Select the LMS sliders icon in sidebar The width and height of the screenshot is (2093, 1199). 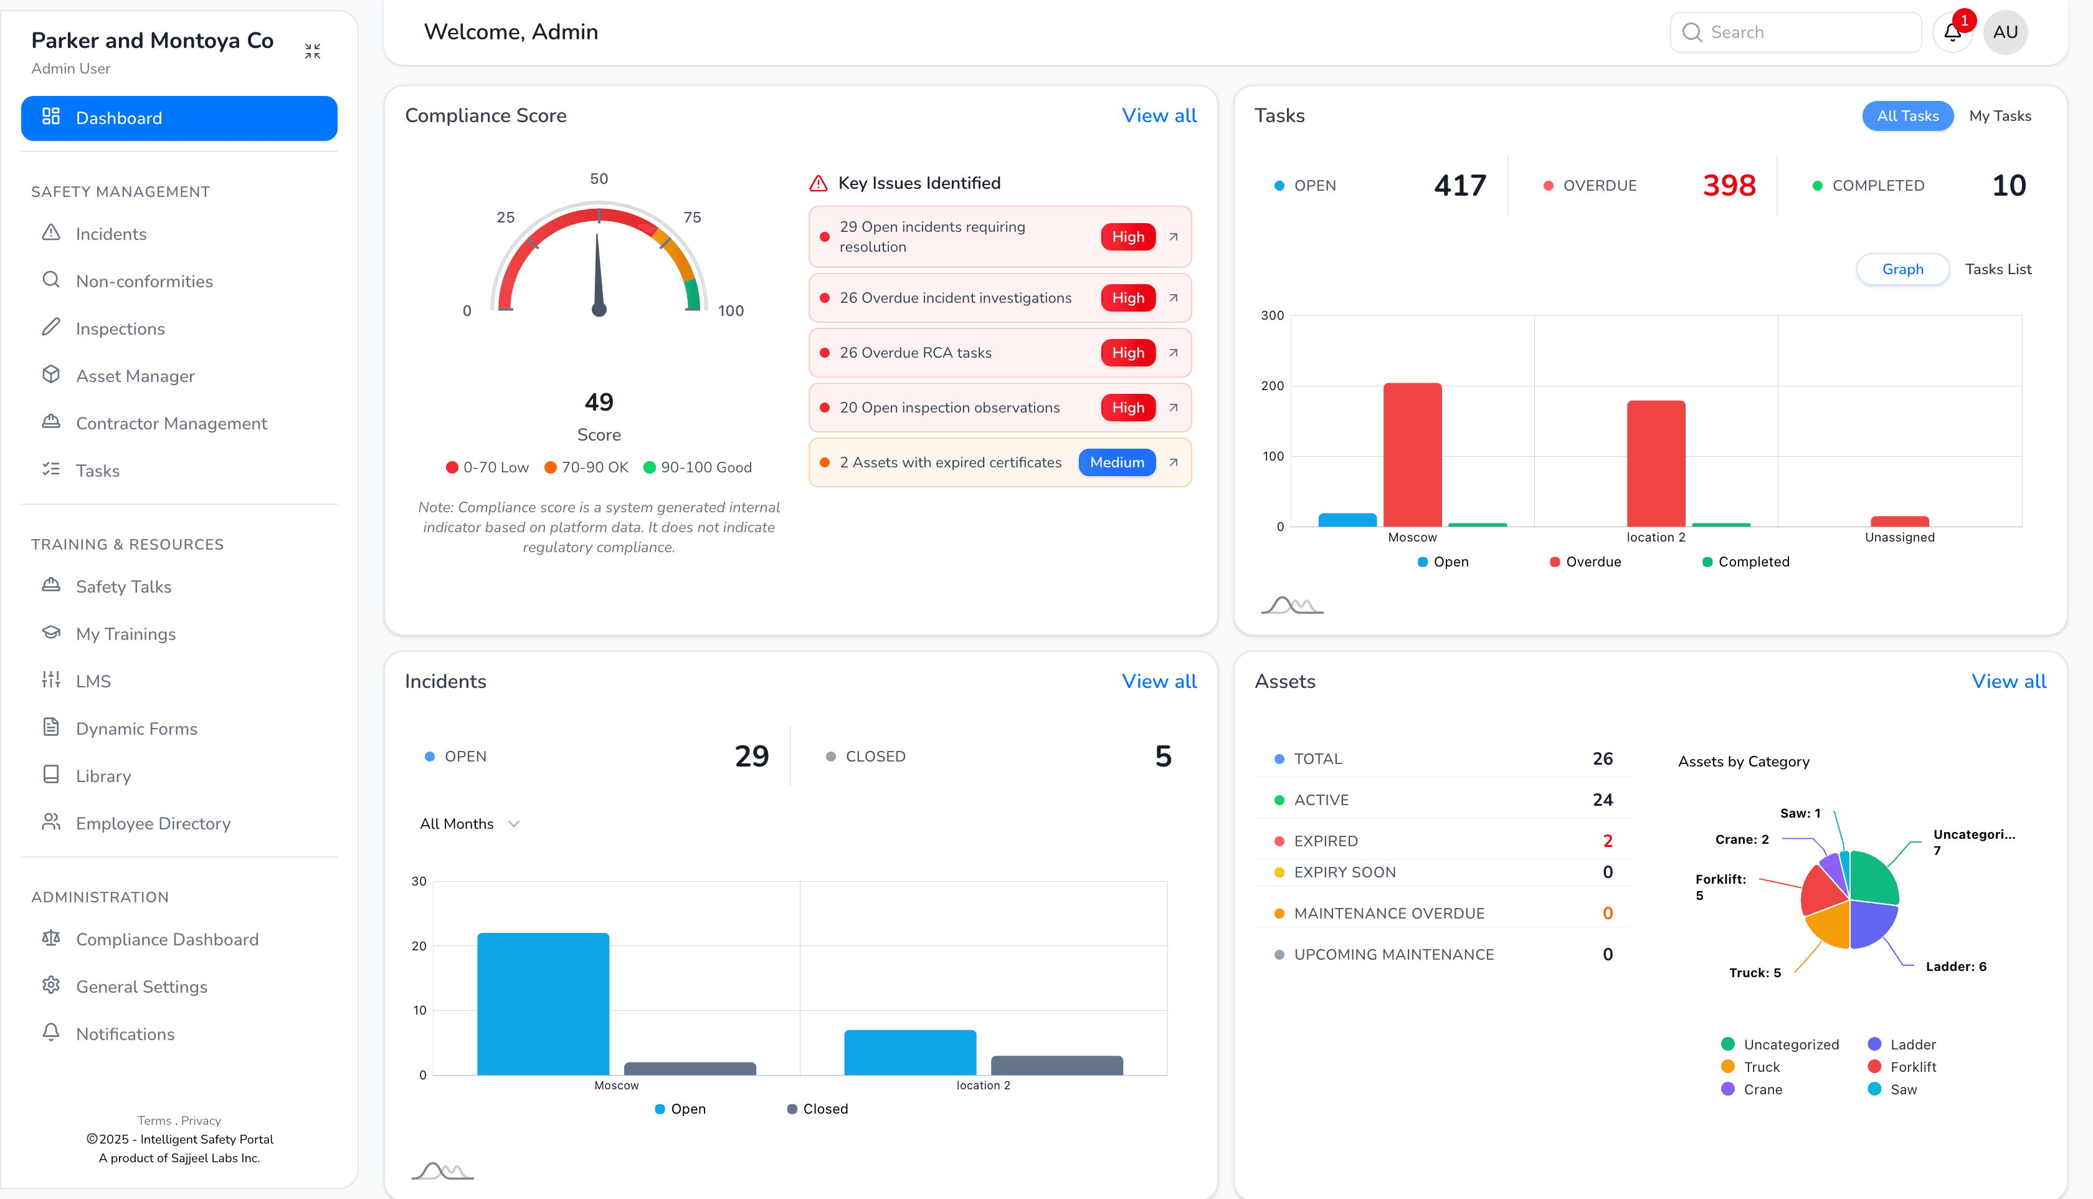[x=51, y=681]
